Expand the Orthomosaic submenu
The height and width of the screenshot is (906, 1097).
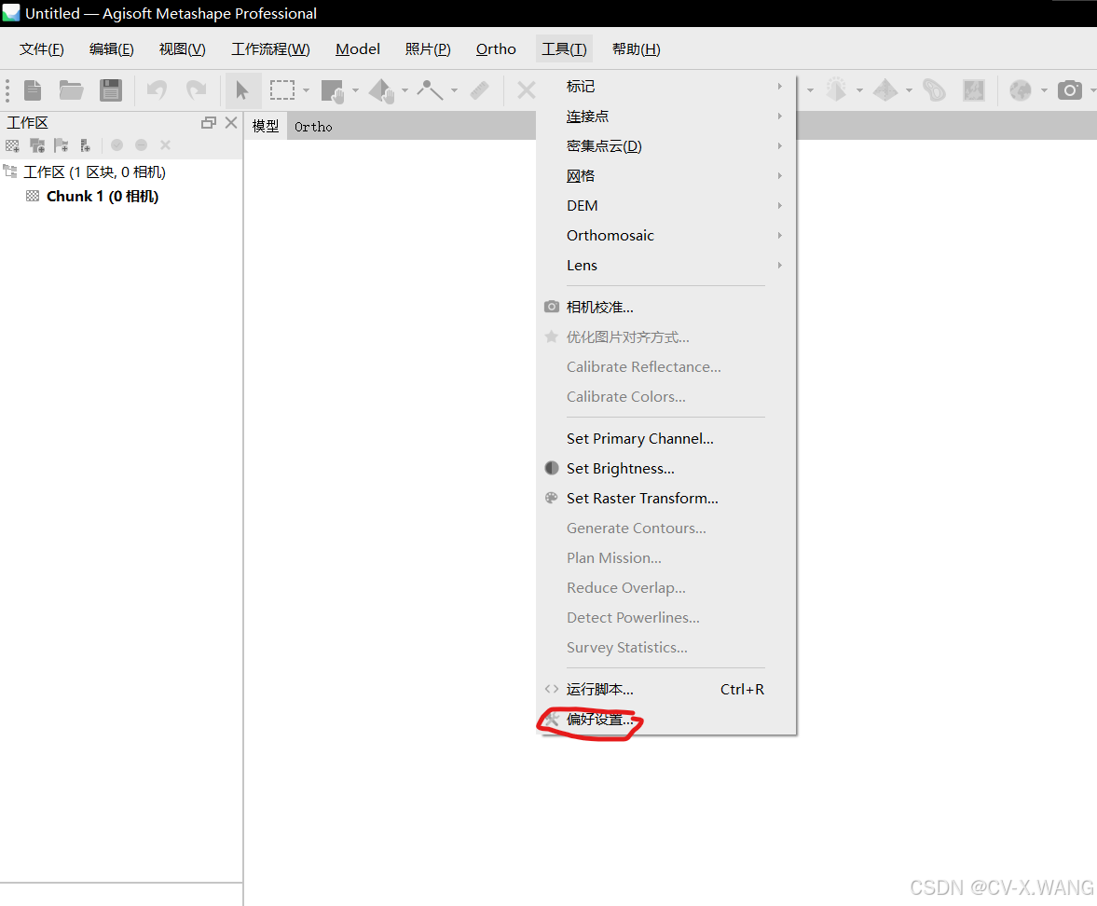666,236
